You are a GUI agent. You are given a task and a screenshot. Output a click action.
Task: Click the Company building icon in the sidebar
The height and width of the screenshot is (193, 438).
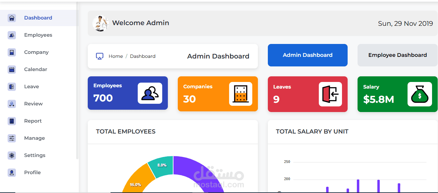pyautogui.click(x=12, y=52)
